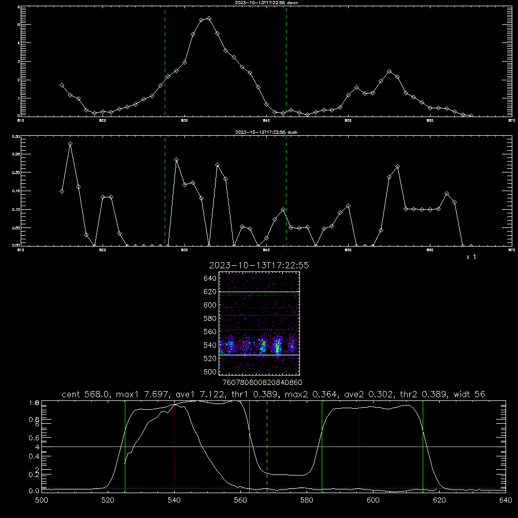
Task: Click the '560' x-axis label of bottom plot
Action: (240, 500)
